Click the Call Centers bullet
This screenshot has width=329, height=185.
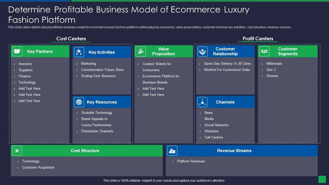click(x=214, y=137)
